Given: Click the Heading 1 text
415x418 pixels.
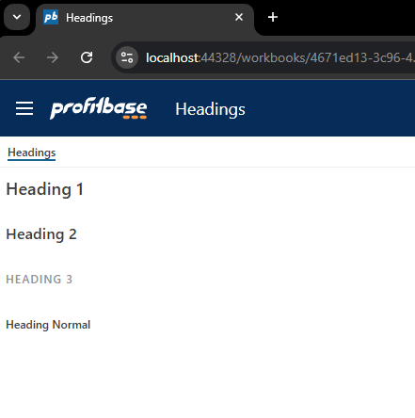Looking at the screenshot, I should pyautogui.click(x=44, y=189).
